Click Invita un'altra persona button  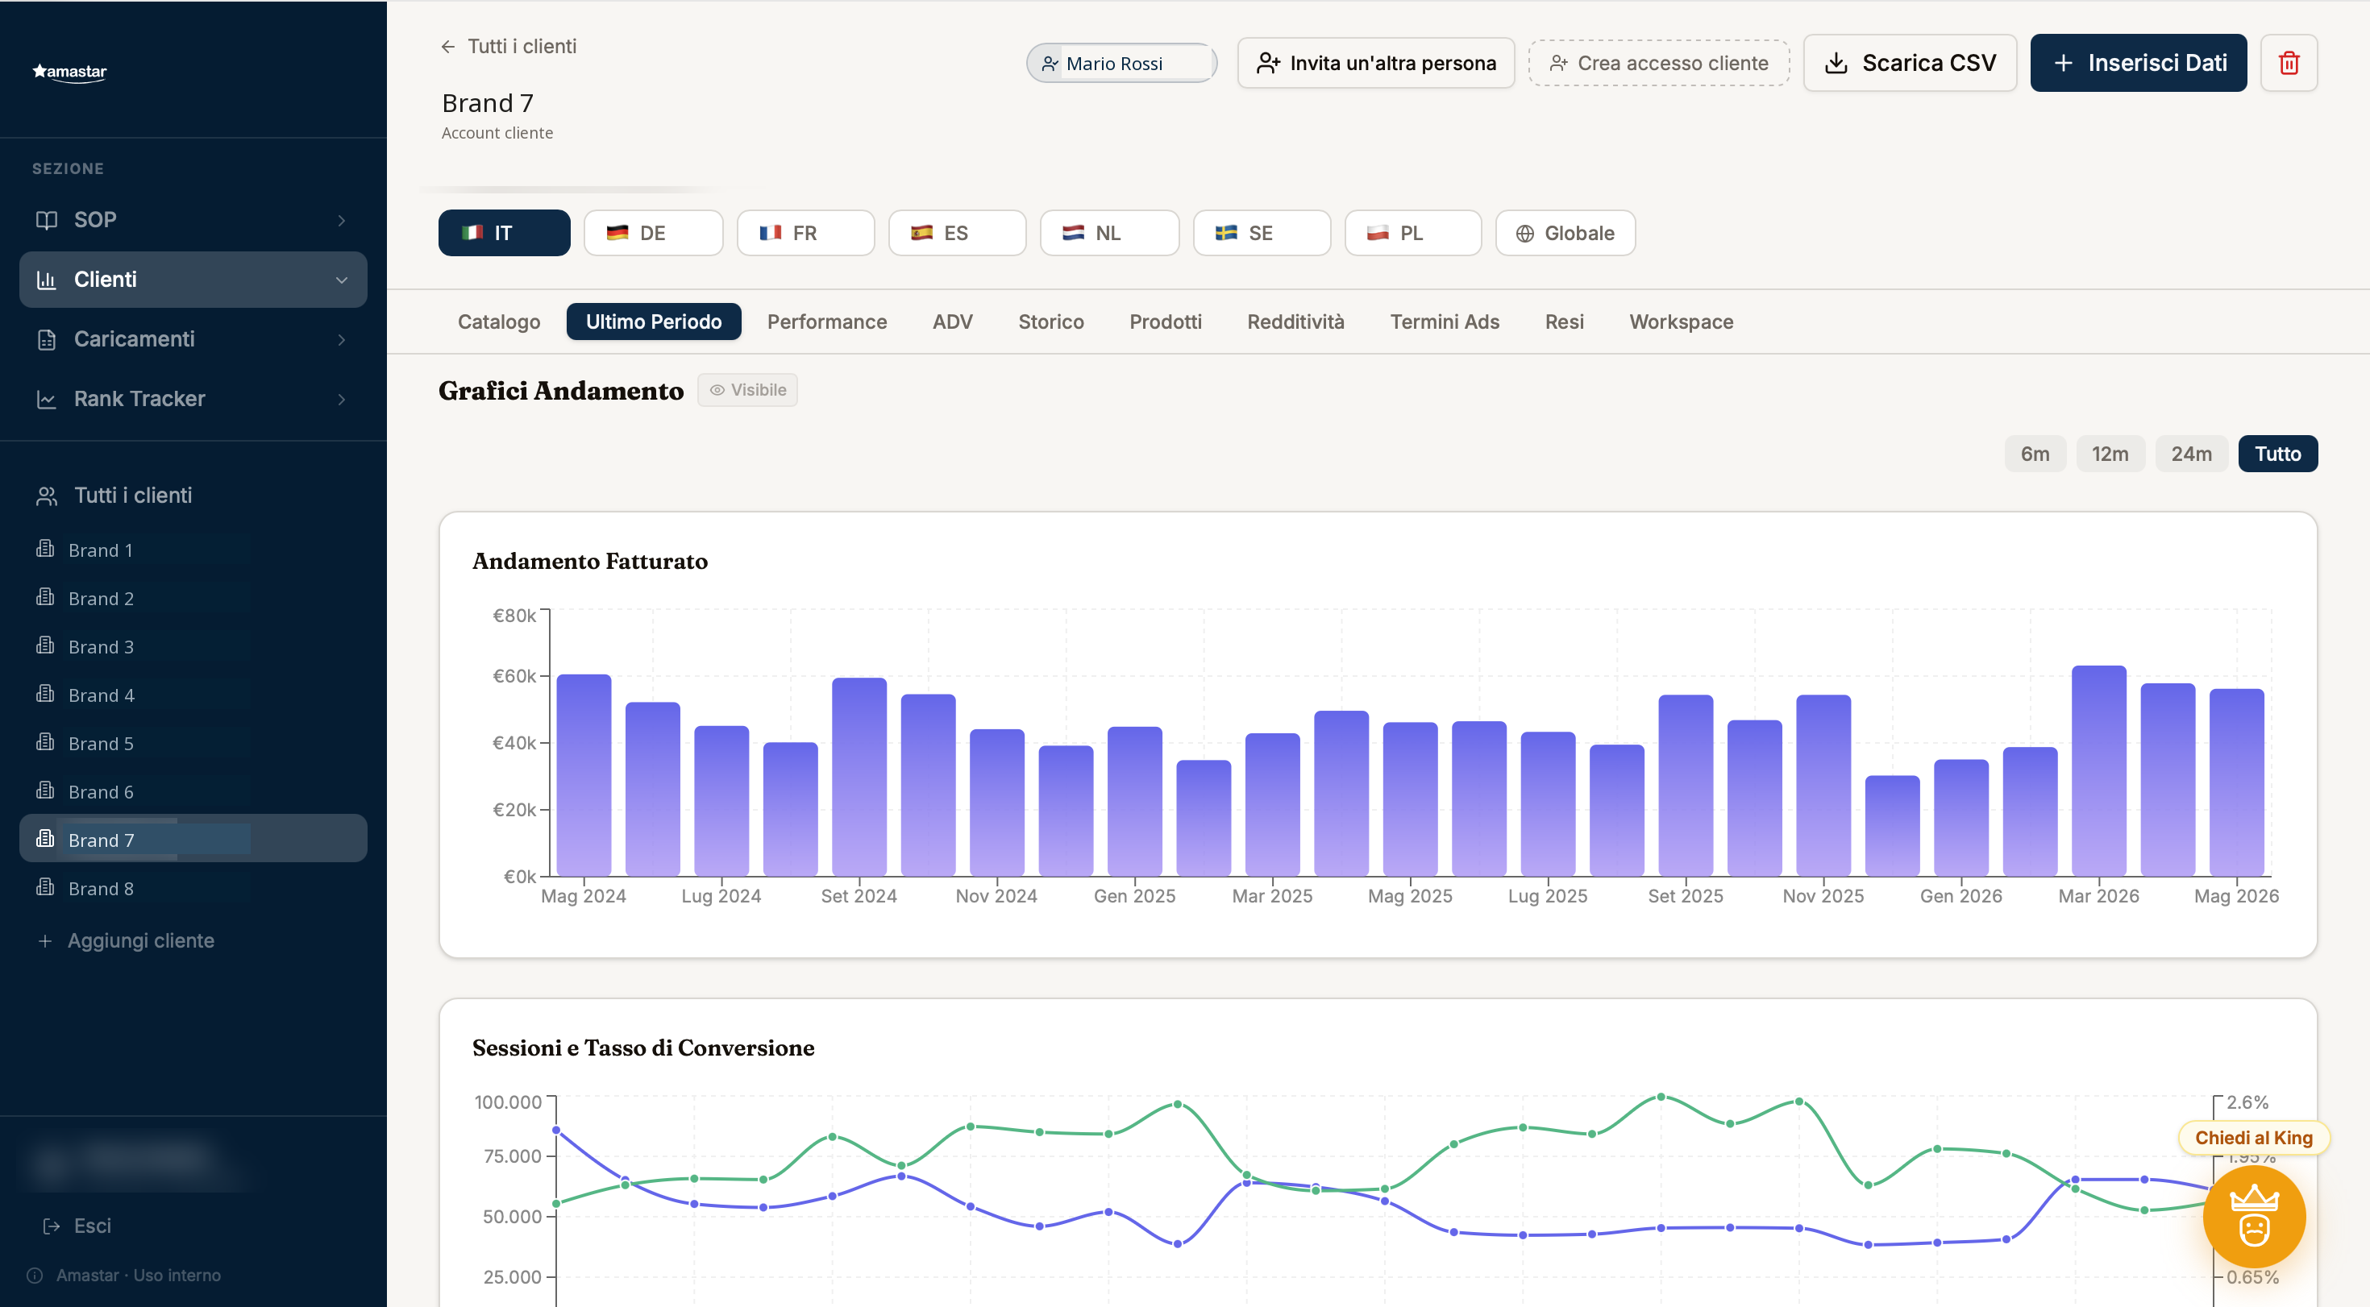1375,63
